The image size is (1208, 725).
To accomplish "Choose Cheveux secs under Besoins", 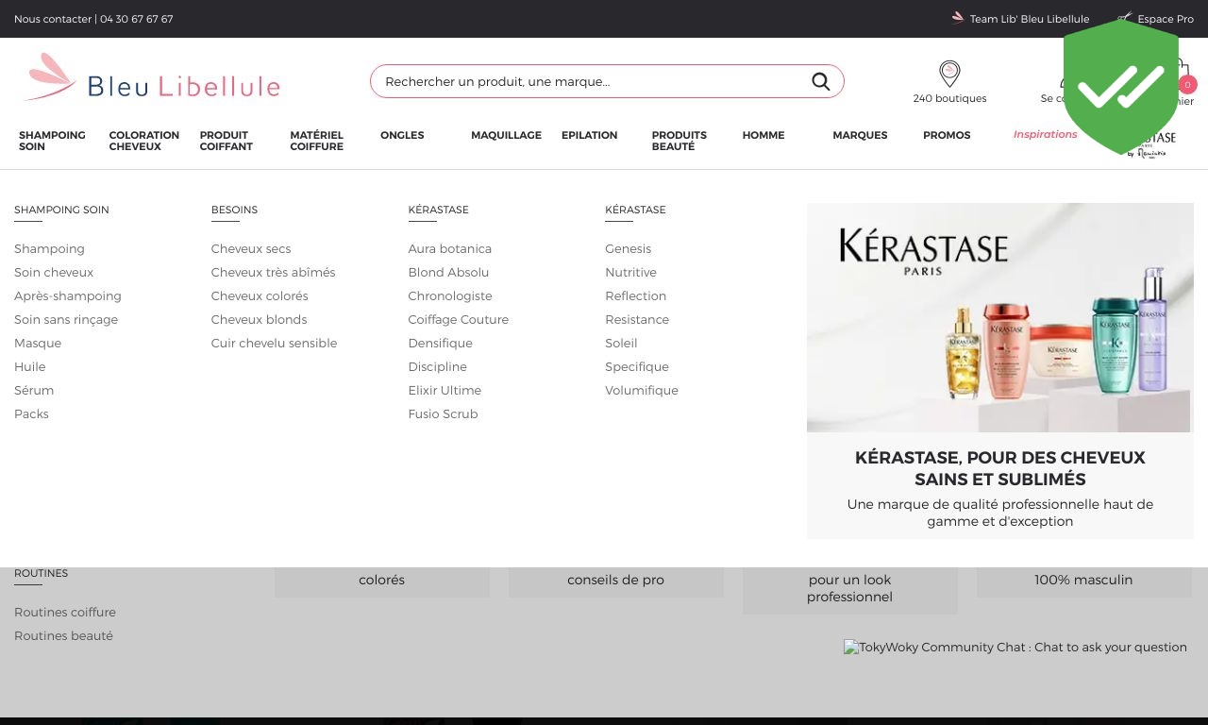I will click(251, 248).
